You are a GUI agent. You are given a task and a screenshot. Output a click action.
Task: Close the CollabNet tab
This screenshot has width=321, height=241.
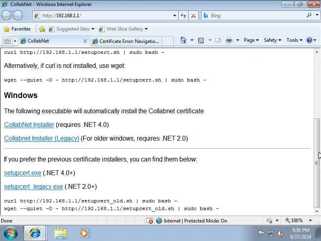coord(85,41)
